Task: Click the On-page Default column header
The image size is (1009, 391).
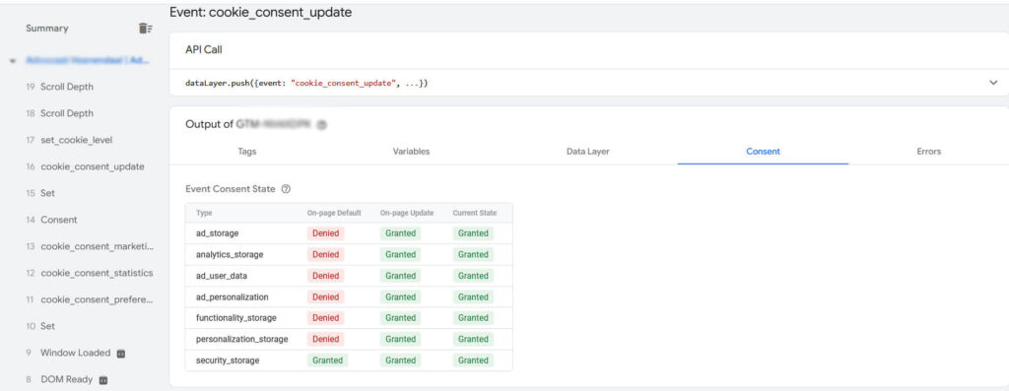Action: [334, 213]
